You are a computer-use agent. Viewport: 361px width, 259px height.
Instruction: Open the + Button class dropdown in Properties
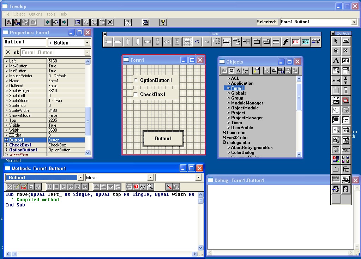[87, 43]
